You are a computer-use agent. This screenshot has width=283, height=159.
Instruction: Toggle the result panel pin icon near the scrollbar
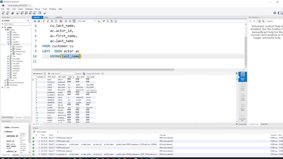(x=236, y=73)
